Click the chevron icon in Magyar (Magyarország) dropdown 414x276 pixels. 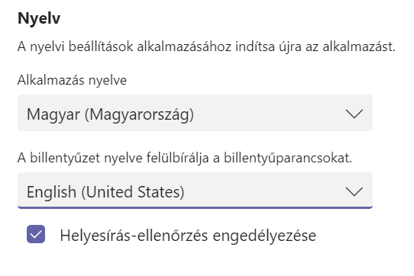[354, 114]
